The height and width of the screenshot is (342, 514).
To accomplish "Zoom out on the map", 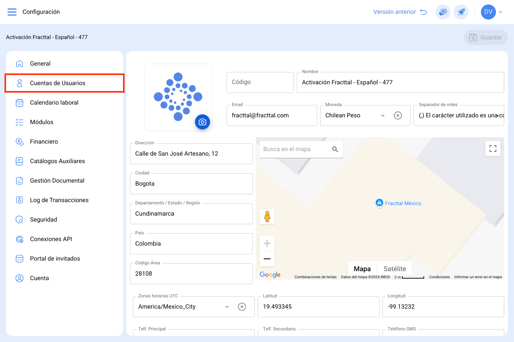I will pos(267,259).
